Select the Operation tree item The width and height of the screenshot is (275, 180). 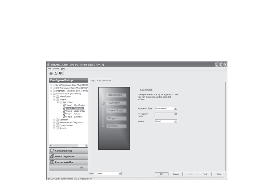pos(64,120)
